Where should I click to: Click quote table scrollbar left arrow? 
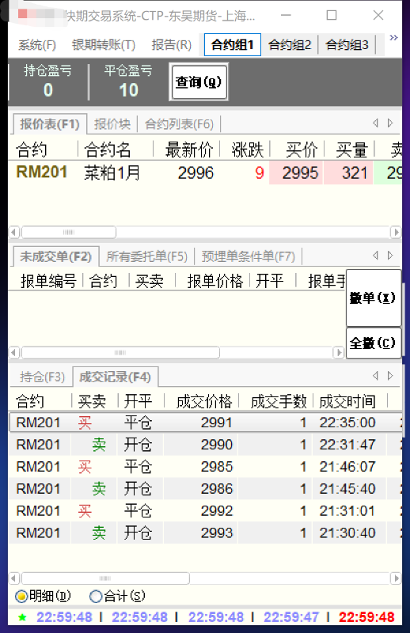point(13,232)
